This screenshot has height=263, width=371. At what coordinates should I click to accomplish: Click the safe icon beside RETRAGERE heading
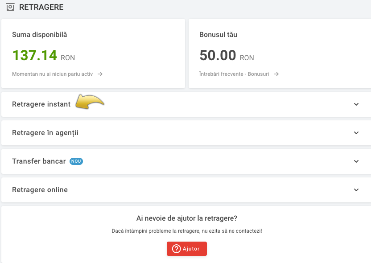click(10, 7)
